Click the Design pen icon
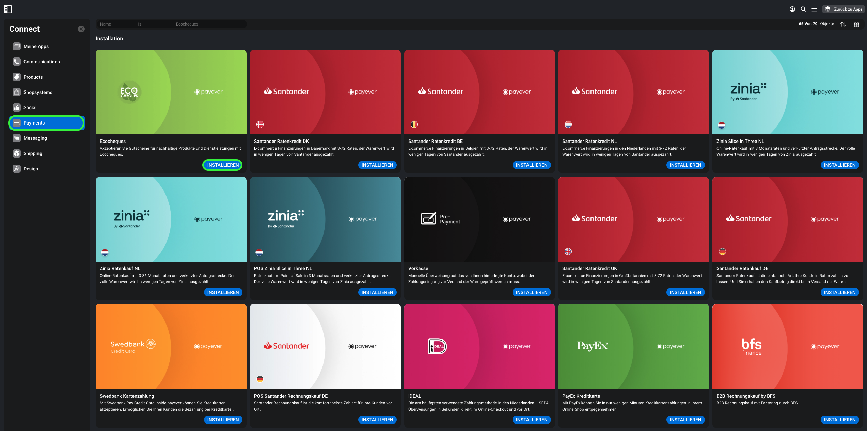Image resolution: width=867 pixels, height=431 pixels. [x=17, y=169]
